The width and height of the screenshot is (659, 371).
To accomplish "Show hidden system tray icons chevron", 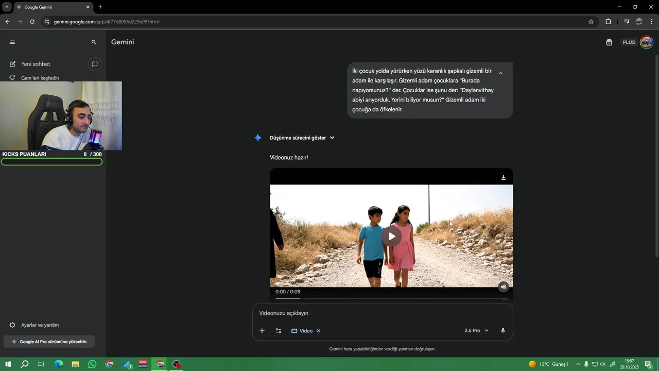I will point(578,364).
